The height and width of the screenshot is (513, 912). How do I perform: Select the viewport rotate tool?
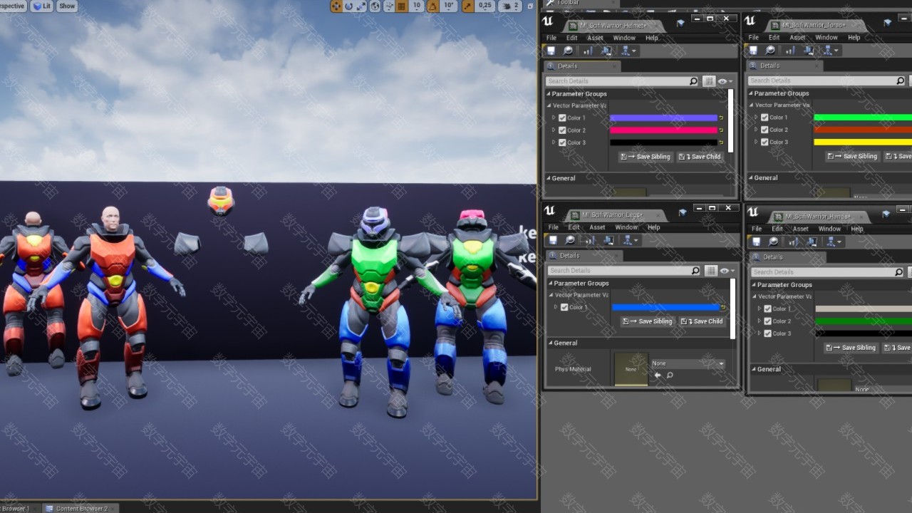point(349,6)
